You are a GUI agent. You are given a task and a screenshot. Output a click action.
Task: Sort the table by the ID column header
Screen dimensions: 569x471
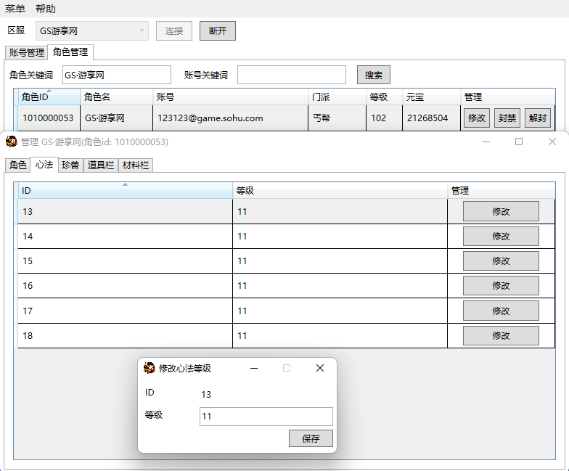[x=125, y=191]
